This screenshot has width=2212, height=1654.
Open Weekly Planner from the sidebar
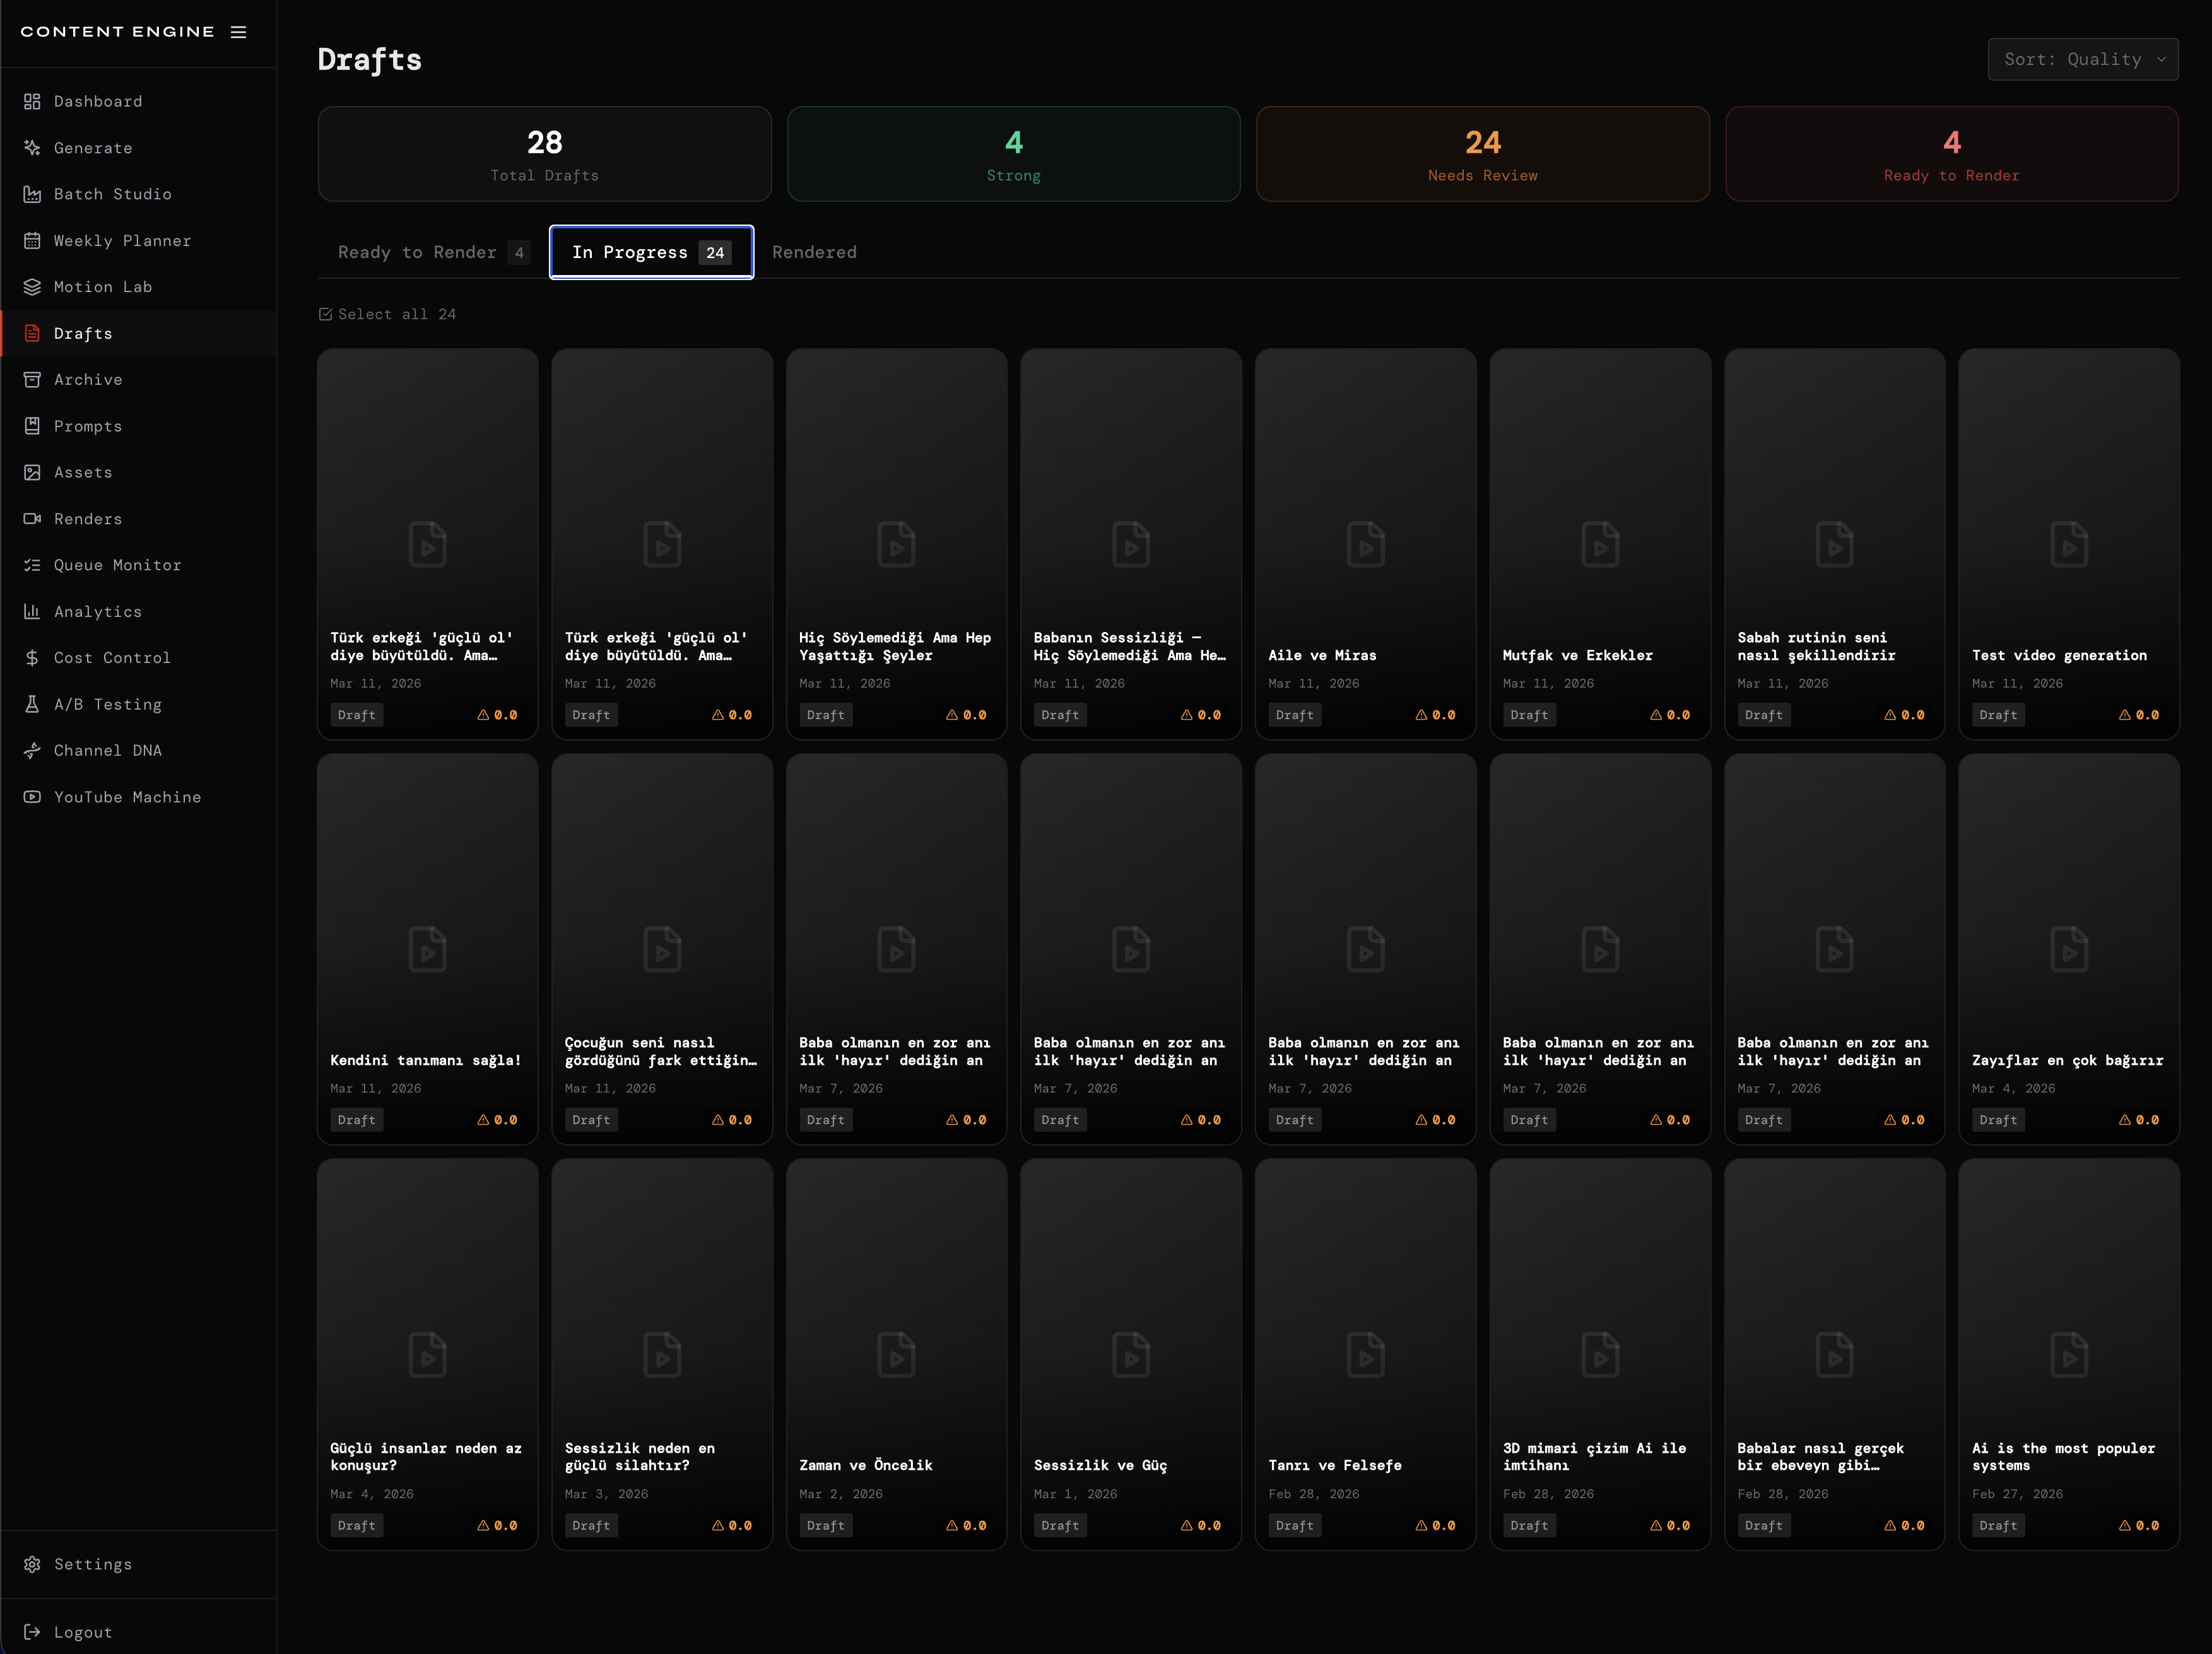click(x=122, y=241)
